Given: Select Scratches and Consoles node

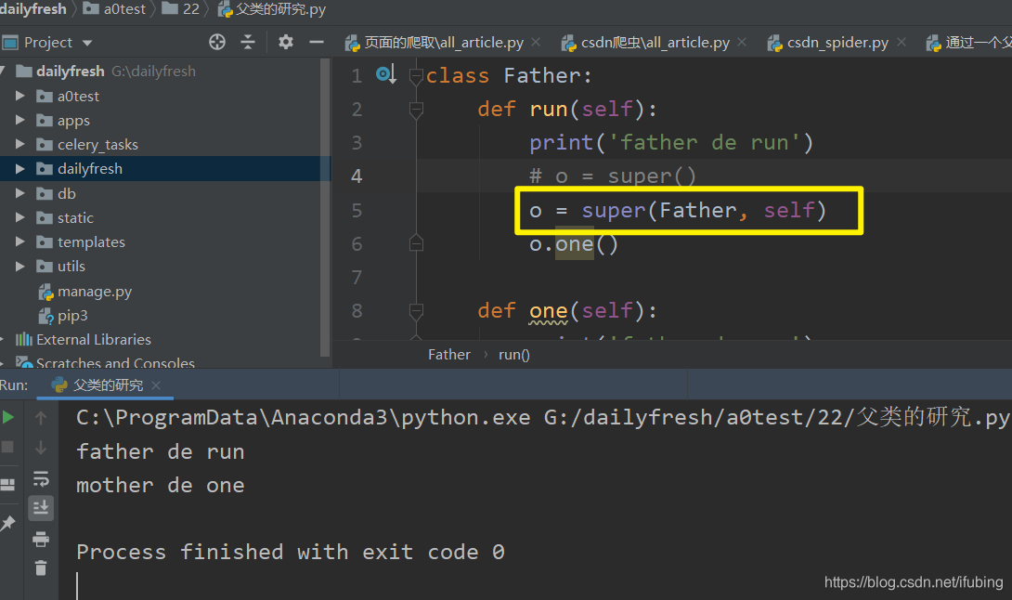Looking at the screenshot, I should [x=105, y=363].
